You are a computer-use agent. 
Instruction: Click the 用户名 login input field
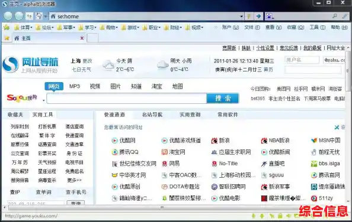302,60
